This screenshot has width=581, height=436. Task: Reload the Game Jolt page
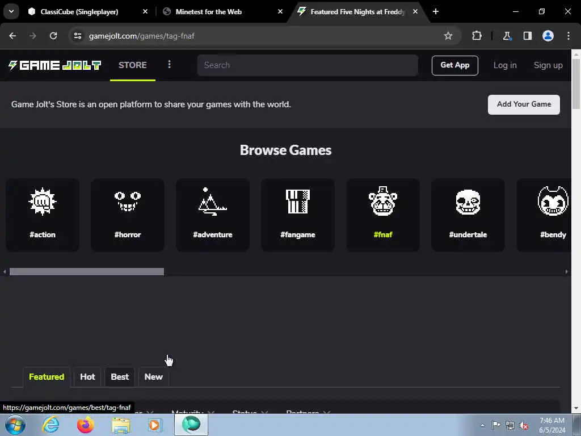pos(53,36)
